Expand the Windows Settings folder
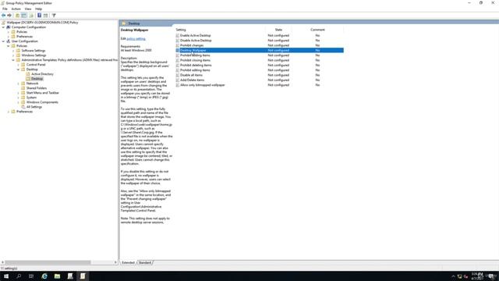The width and height of the screenshot is (499, 281). 13,55
